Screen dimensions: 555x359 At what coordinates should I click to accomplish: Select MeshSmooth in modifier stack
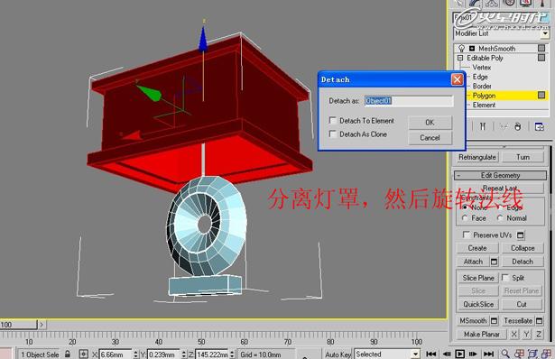coord(496,48)
